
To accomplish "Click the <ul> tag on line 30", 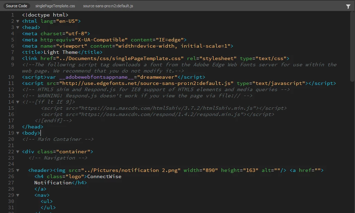I will pos(47,201).
